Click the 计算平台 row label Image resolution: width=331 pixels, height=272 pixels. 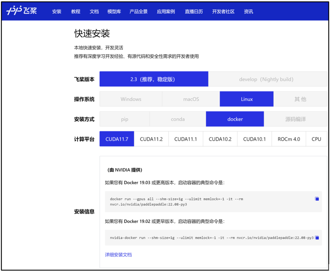click(84, 139)
